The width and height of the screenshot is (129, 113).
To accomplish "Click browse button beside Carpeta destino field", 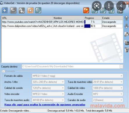I will point(121,67).
